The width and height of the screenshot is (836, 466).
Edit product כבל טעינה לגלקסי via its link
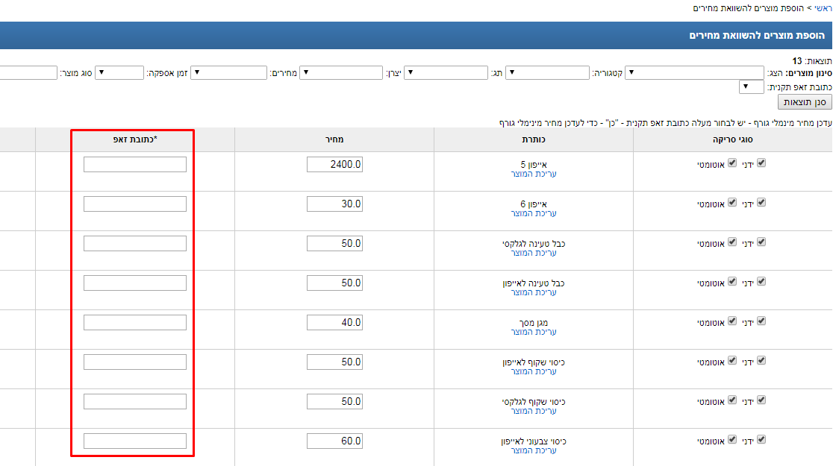(533, 253)
